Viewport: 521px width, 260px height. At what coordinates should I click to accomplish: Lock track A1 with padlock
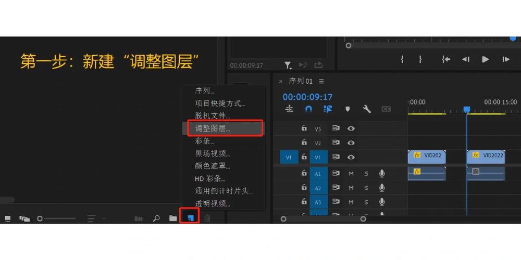coord(304,173)
